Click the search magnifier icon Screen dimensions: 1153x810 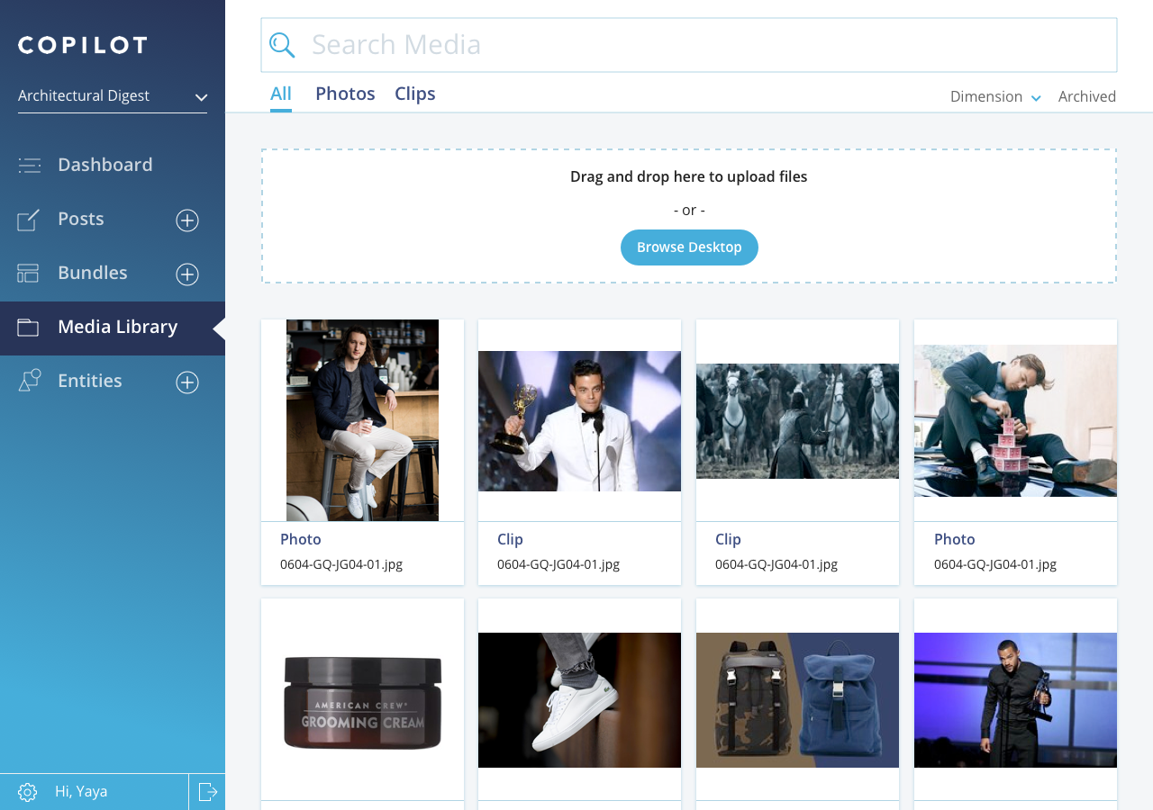coord(282,45)
